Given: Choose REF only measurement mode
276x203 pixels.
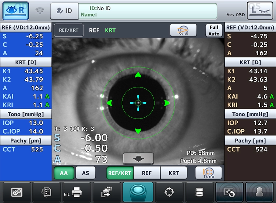Looking at the screenshot, I should [x=146, y=173].
